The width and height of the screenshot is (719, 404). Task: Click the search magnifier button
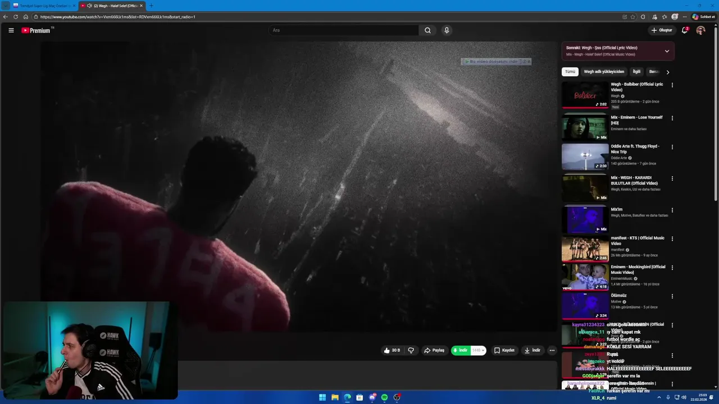(x=427, y=30)
